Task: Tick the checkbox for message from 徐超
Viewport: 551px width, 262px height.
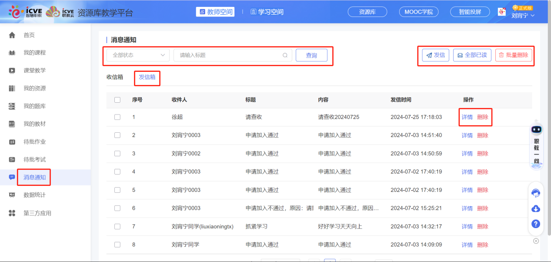Action: click(x=117, y=117)
